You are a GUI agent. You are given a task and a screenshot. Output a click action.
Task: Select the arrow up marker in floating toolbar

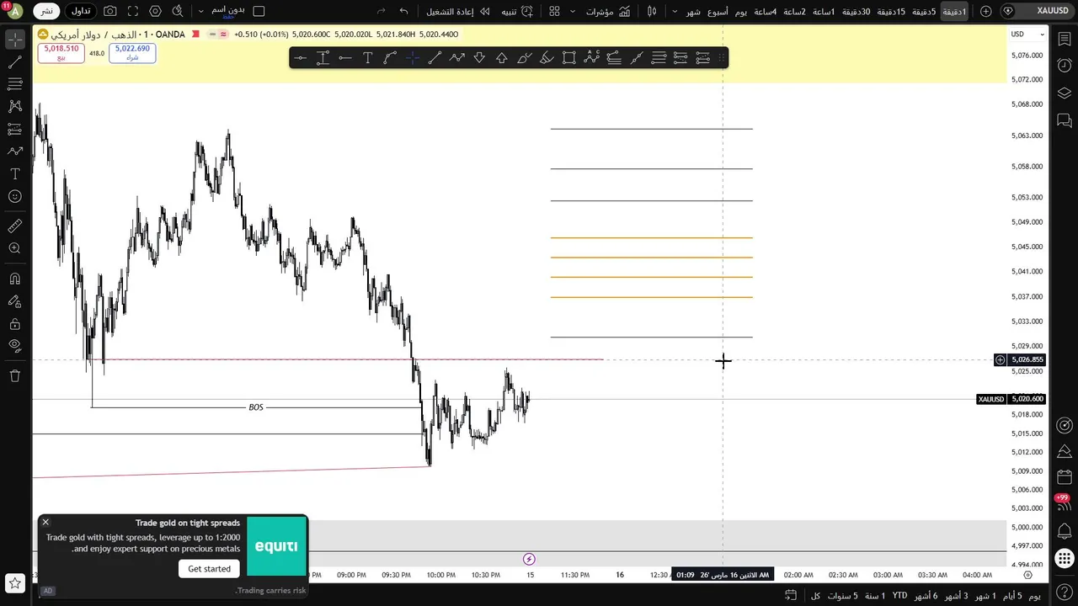point(502,58)
